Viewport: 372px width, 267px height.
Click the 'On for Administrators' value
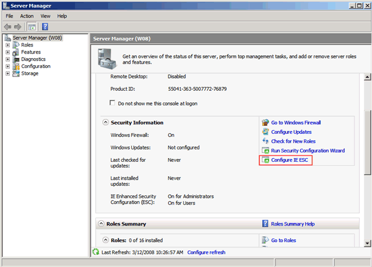tap(191, 196)
